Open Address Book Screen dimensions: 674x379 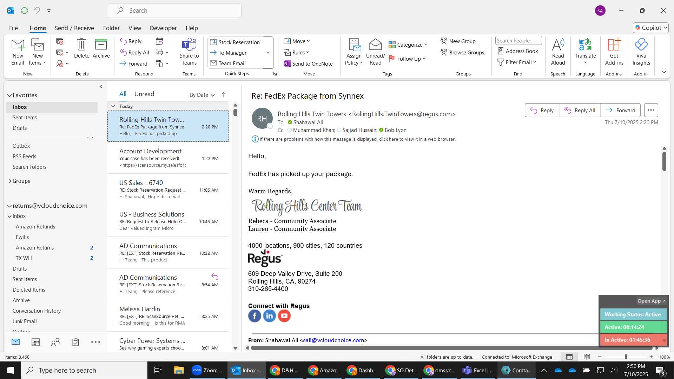coord(518,51)
